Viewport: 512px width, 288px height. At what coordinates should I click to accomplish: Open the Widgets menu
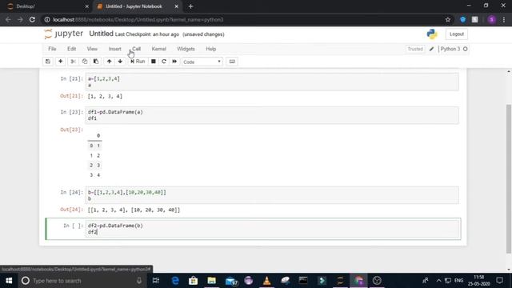point(186,49)
